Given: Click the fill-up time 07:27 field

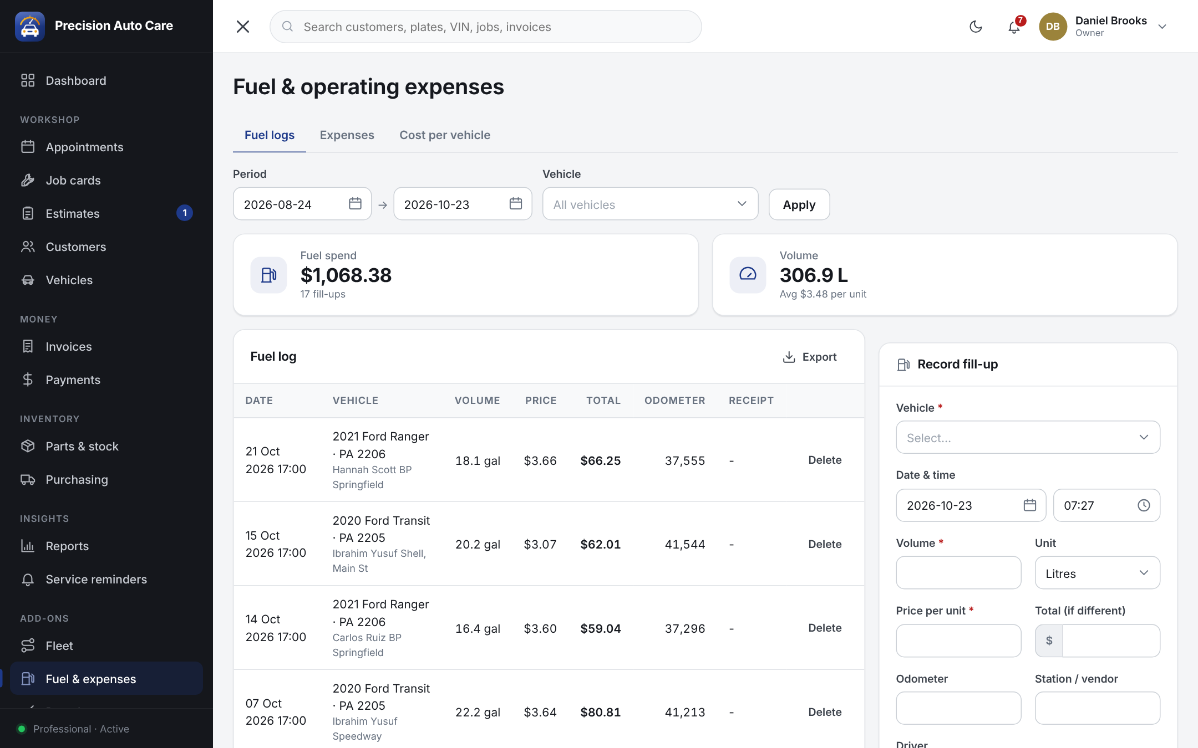Looking at the screenshot, I should 1106,505.
